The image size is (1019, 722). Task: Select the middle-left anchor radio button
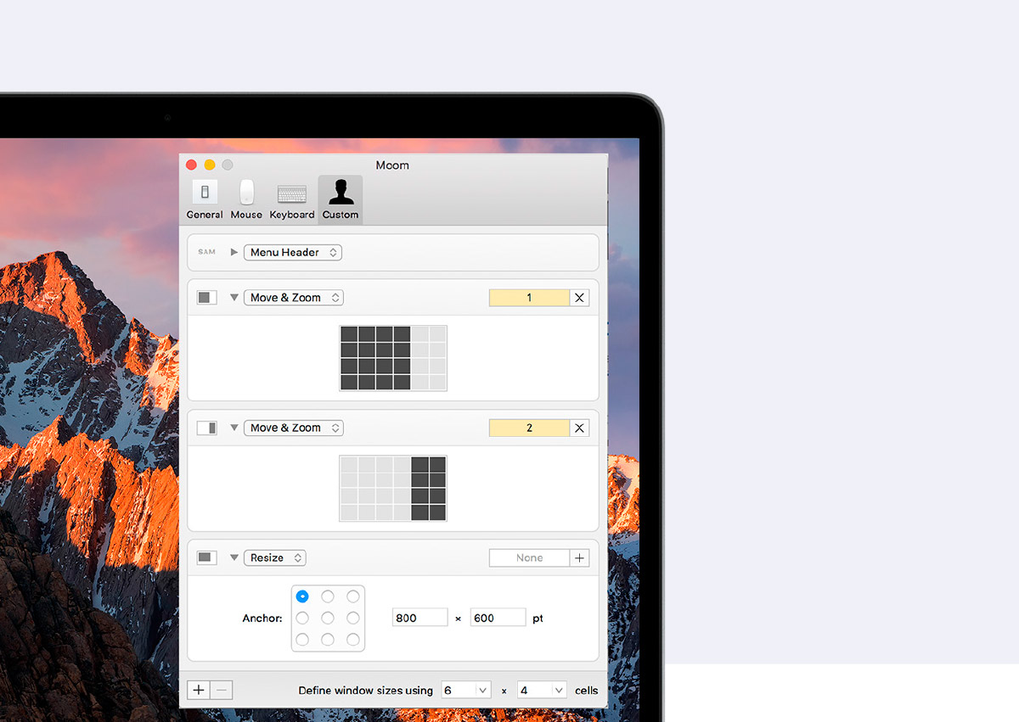tap(302, 618)
